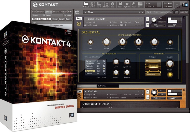
Task: Click the Info icon in toolbar
Action: pyautogui.click(x=112, y=4)
